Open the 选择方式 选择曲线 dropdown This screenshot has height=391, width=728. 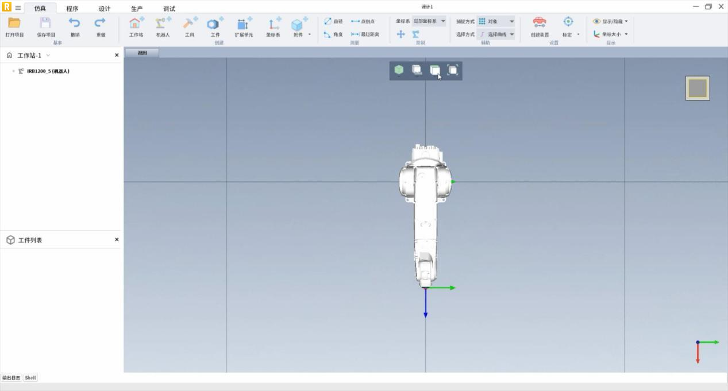pos(496,34)
